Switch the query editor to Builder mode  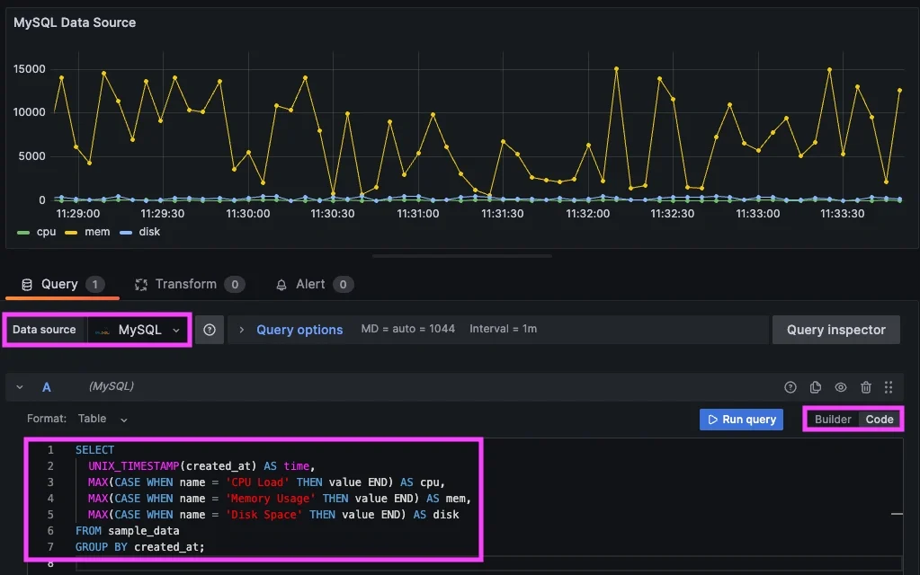832,419
